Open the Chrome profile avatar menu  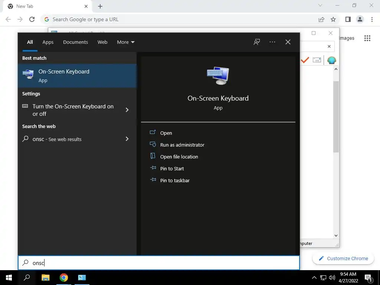click(x=360, y=19)
